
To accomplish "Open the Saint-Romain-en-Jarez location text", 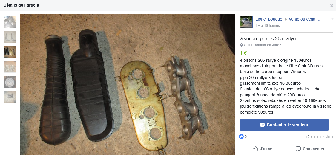I will click(x=263, y=45).
